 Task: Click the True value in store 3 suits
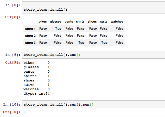[104, 43]
